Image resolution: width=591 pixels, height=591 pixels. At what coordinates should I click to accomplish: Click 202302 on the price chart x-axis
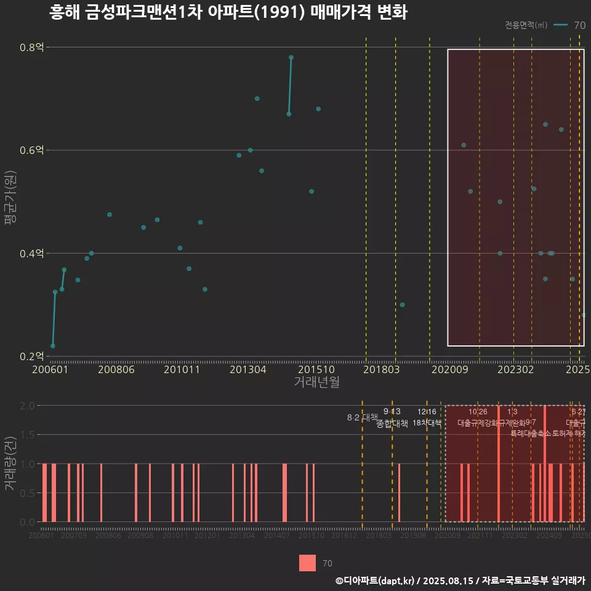(516, 369)
